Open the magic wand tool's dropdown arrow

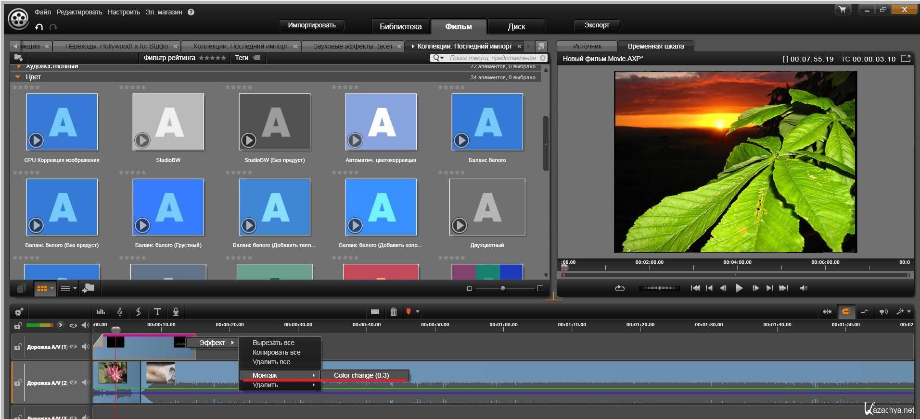[x=909, y=312]
